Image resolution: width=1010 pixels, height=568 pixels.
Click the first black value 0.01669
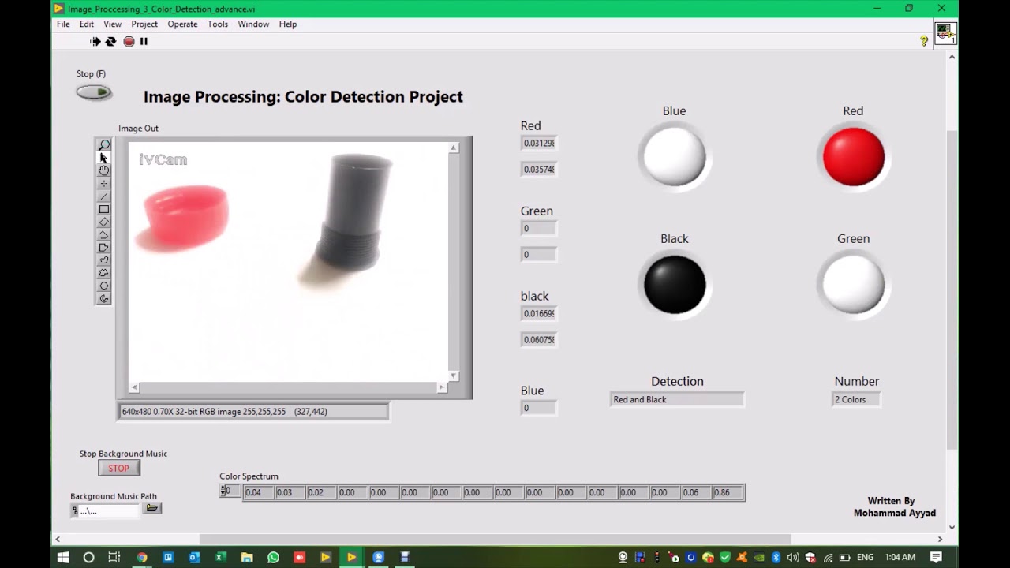point(539,313)
